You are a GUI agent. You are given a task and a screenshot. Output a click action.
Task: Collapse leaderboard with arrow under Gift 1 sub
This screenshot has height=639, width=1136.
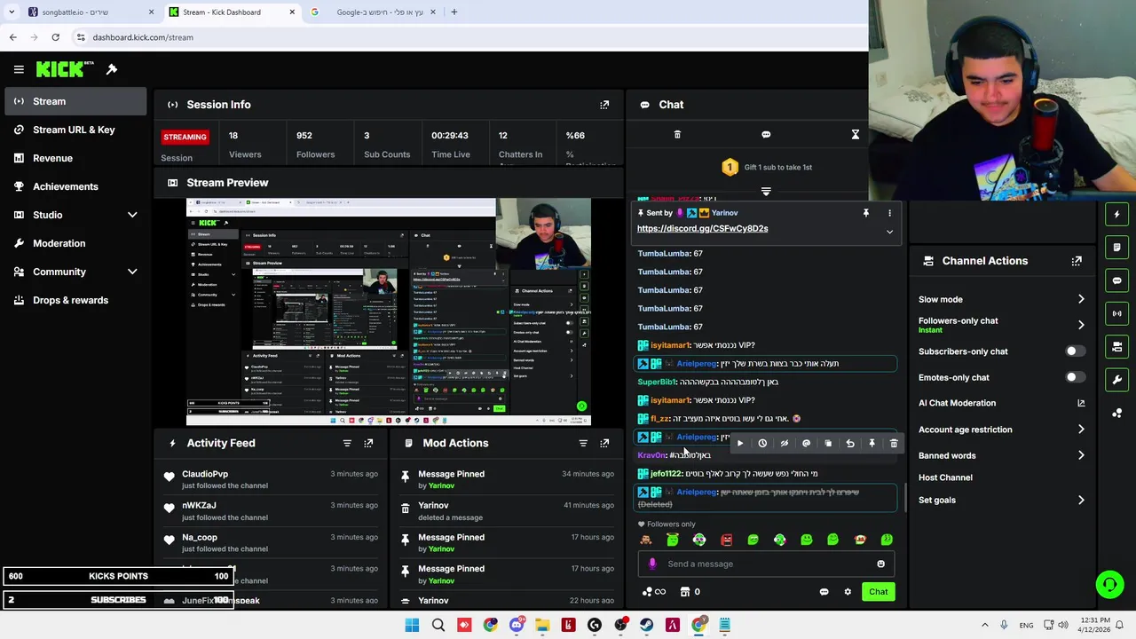point(766,191)
